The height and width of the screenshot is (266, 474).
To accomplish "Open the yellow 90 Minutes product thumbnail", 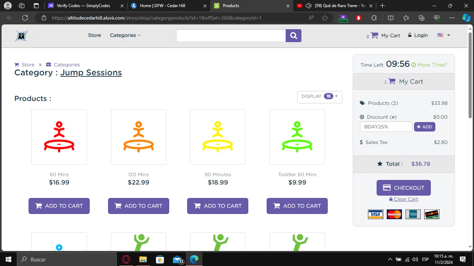I will (x=218, y=137).
